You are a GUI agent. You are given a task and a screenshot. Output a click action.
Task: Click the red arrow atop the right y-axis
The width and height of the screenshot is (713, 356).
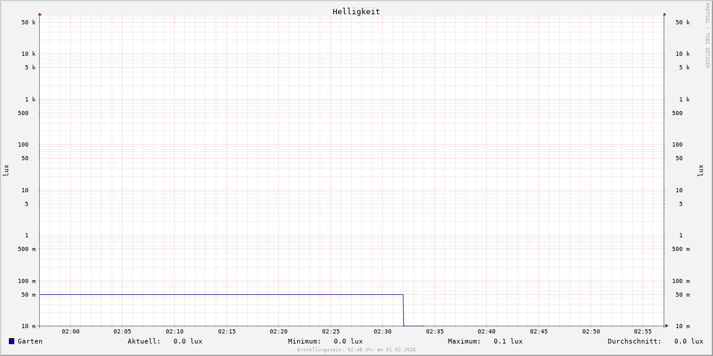pos(664,14)
